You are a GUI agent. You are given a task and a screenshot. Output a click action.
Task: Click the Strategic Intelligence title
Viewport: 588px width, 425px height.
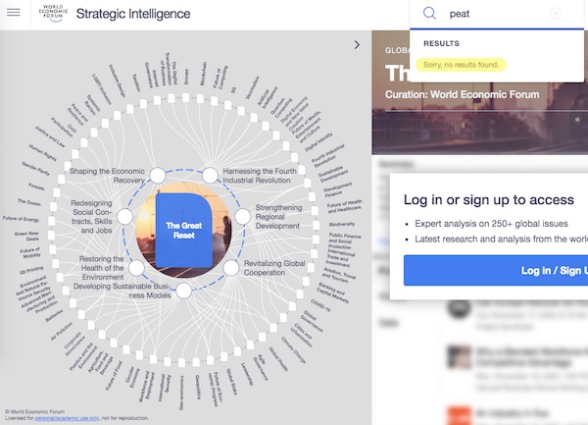tap(132, 14)
